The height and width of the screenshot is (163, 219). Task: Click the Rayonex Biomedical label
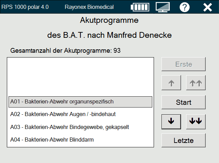coord(89,7)
